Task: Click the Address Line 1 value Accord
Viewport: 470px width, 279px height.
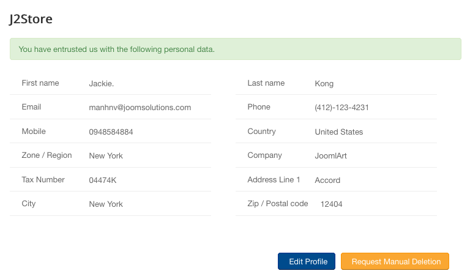Action: pyautogui.click(x=327, y=180)
